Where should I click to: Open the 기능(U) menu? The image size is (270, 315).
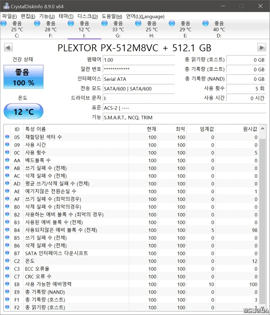pos(47,16)
